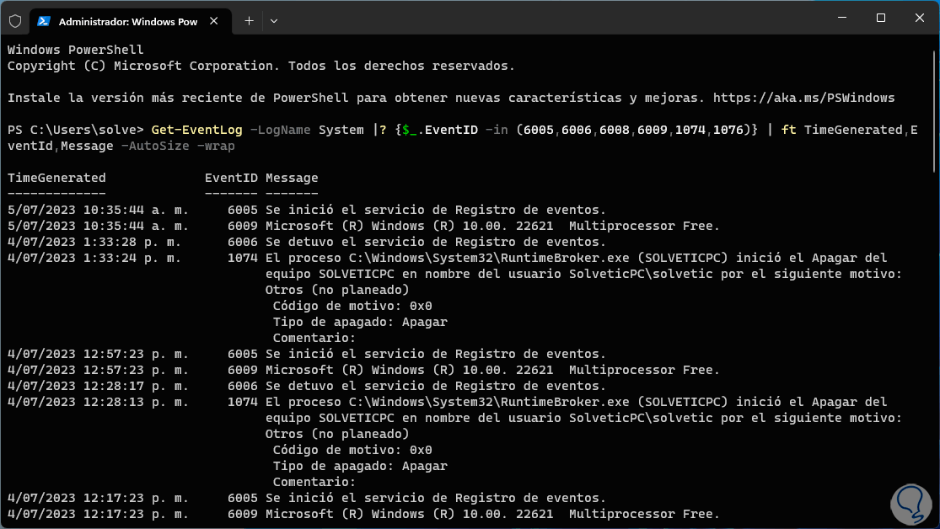This screenshot has height=529, width=940.
Task: Open the aka.ms/PSWindows link
Action: point(803,98)
